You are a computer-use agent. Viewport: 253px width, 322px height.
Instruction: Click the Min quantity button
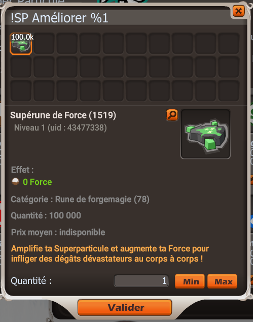click(x=190, y=281)
